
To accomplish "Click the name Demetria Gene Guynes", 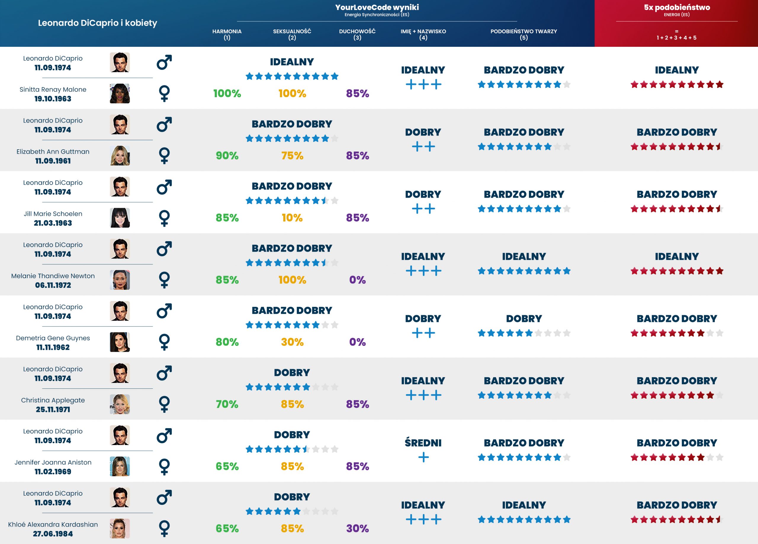I will click(53, 338).
